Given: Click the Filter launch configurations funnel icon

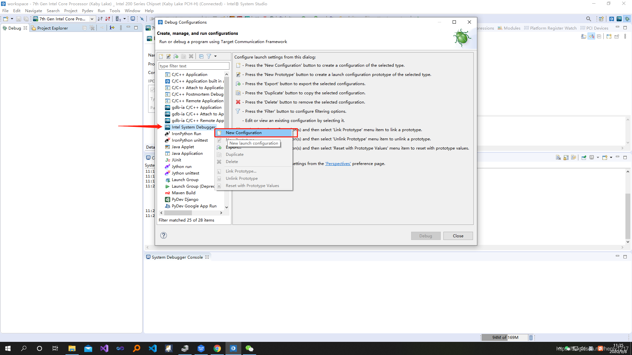Looking at the screenshot, I should point(209,57).
